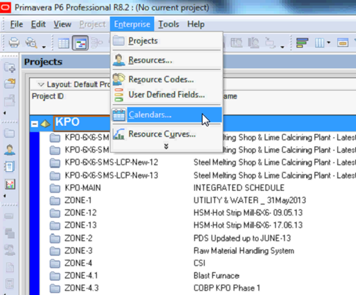Click the Raw Material Handling System name
Image resolution: width=356 pixels, height=295 pixels.
[244, 251]
